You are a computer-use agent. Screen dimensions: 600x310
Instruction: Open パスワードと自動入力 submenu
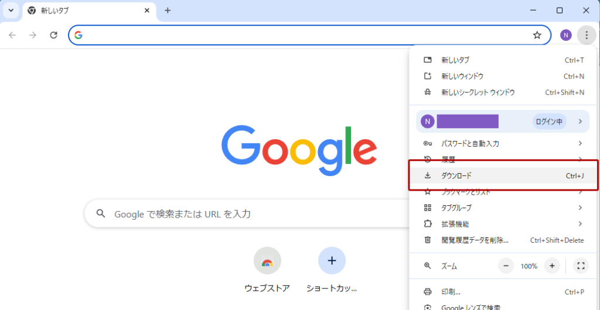point(503,143)
